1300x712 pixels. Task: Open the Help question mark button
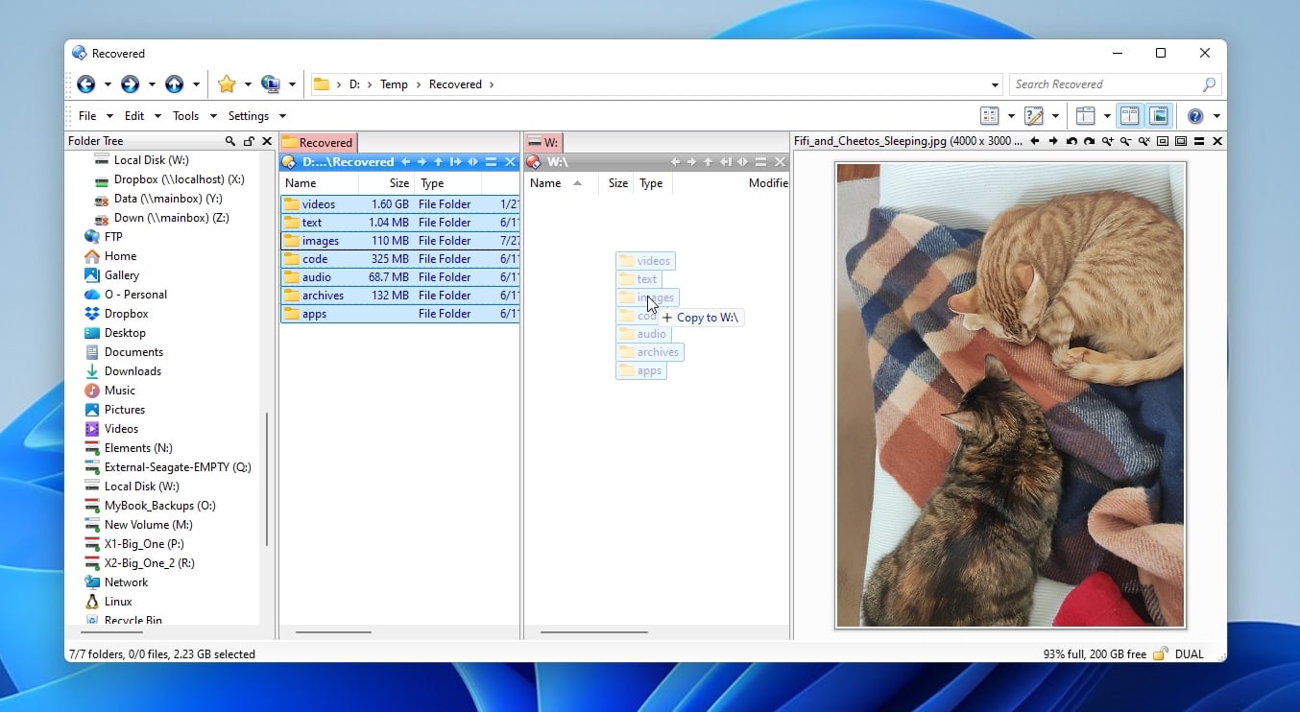pyautogui.click(x=1195, y=116)
